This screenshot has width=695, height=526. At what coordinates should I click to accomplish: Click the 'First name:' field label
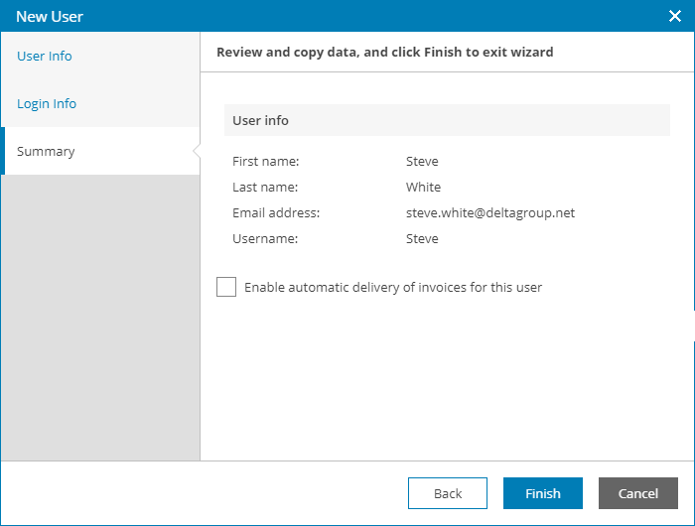click(266, 162)
